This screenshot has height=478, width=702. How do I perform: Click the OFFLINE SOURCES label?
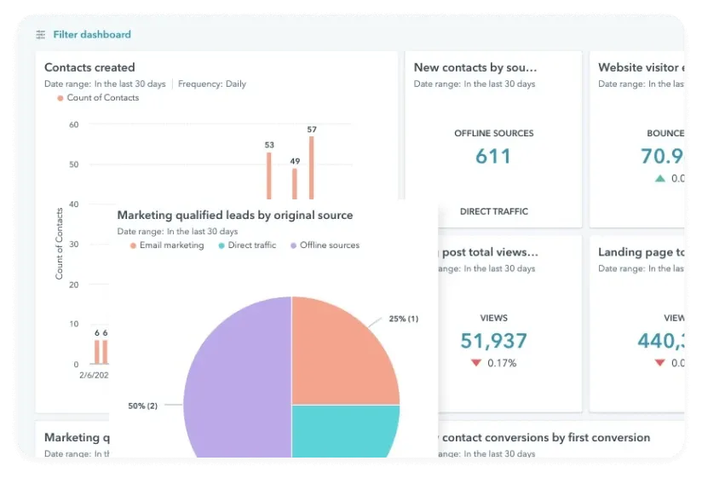[494, 134]
